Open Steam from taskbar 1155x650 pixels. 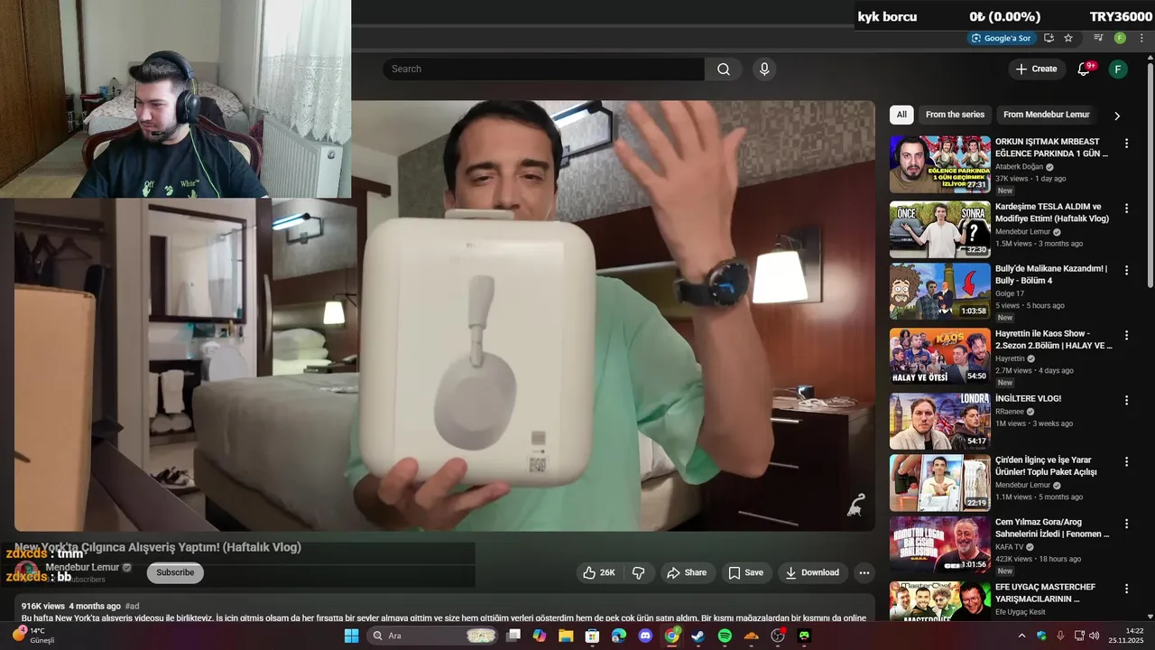[698, 636]
